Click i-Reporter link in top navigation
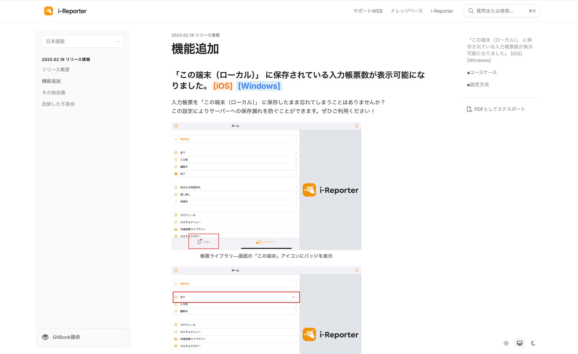This screenshot has height=354, width=578. coord(442,11)
